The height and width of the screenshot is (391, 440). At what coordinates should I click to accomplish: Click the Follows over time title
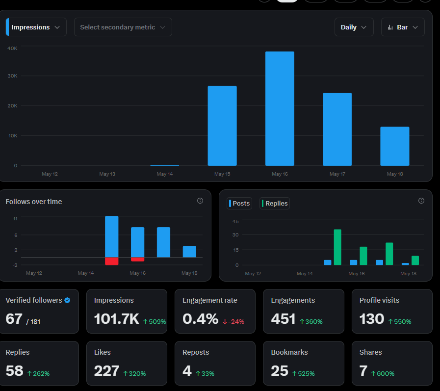click(34, 202)
